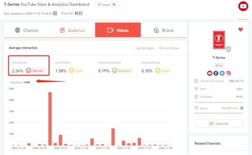
Task: Select Last 30 videos filter
Action: 144,48
